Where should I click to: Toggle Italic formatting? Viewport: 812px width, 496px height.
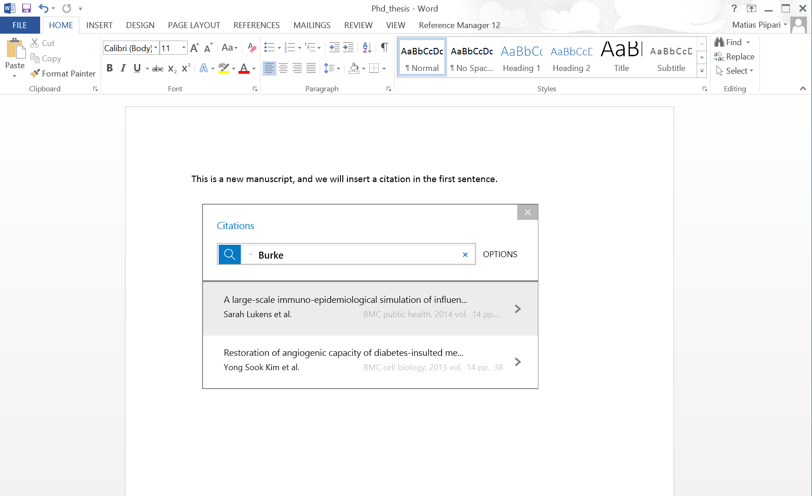tap(123, 68)
